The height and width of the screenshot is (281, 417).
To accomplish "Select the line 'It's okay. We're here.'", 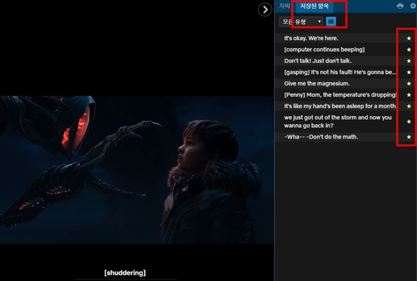I will pos(311,38).
